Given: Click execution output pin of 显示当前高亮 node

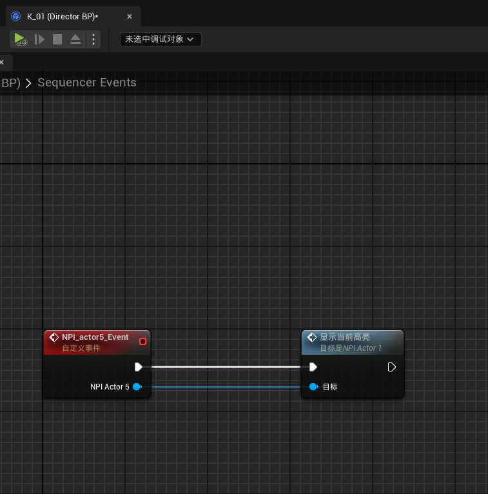Looking at the screenshot, I should coord(392,367).
